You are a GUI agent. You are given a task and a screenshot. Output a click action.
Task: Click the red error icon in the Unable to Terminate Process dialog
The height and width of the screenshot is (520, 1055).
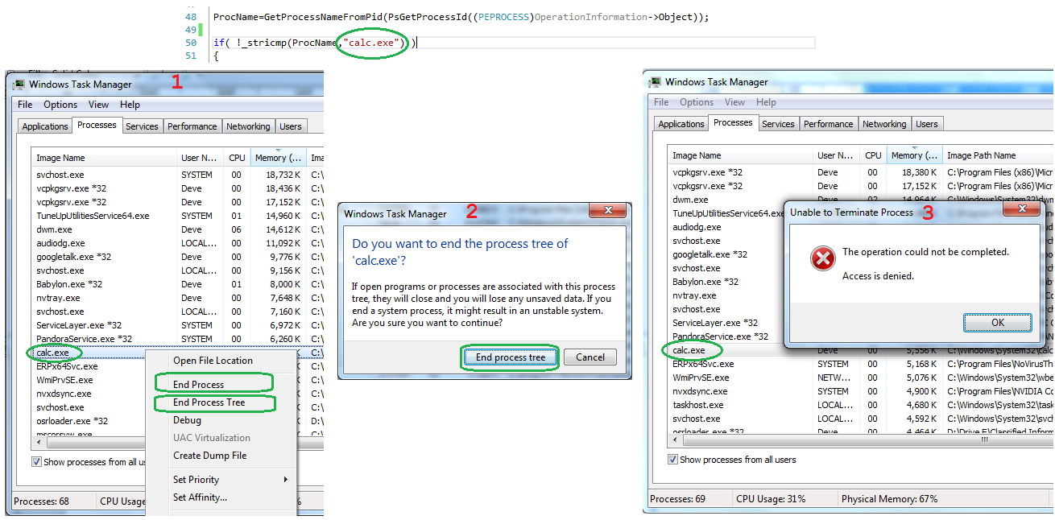822,258
